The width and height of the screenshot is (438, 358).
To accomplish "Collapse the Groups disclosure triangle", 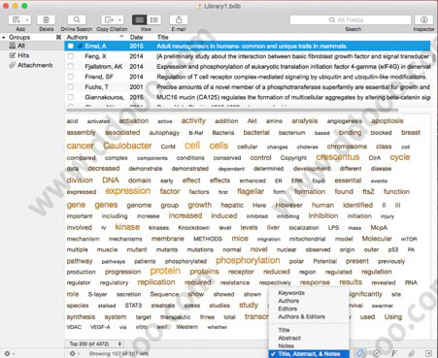I will click(x=4, y=38).
